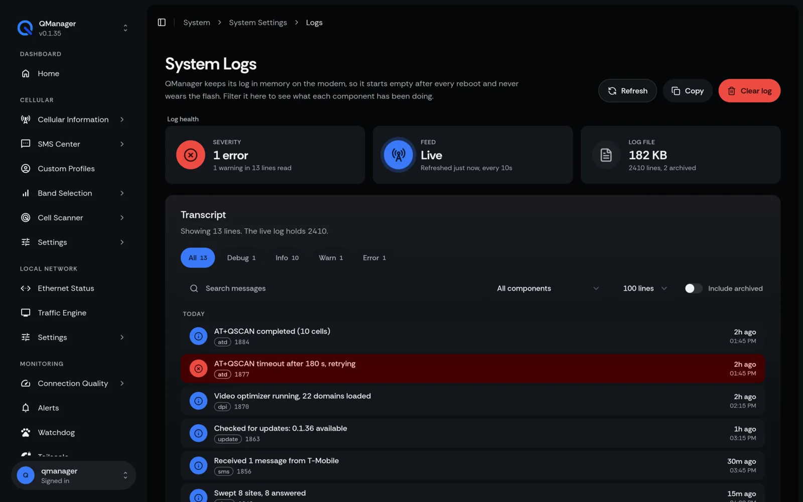Click the red error severity icon
The image size is (803, 502).
191,155
